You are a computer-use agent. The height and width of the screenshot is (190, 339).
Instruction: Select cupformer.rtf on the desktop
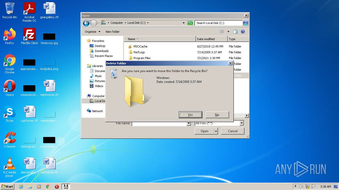[29, 114]
